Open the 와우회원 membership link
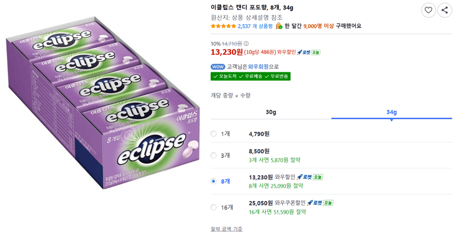Image resolution: width=458 pixels, height=238 pixels. [258, 67]
